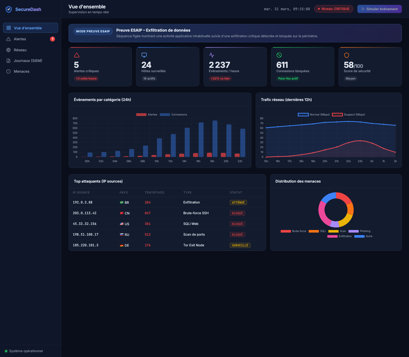Toggle Autre legend in donut chart
The height and width of the screenshot is (357, 409).
(363, 236)
